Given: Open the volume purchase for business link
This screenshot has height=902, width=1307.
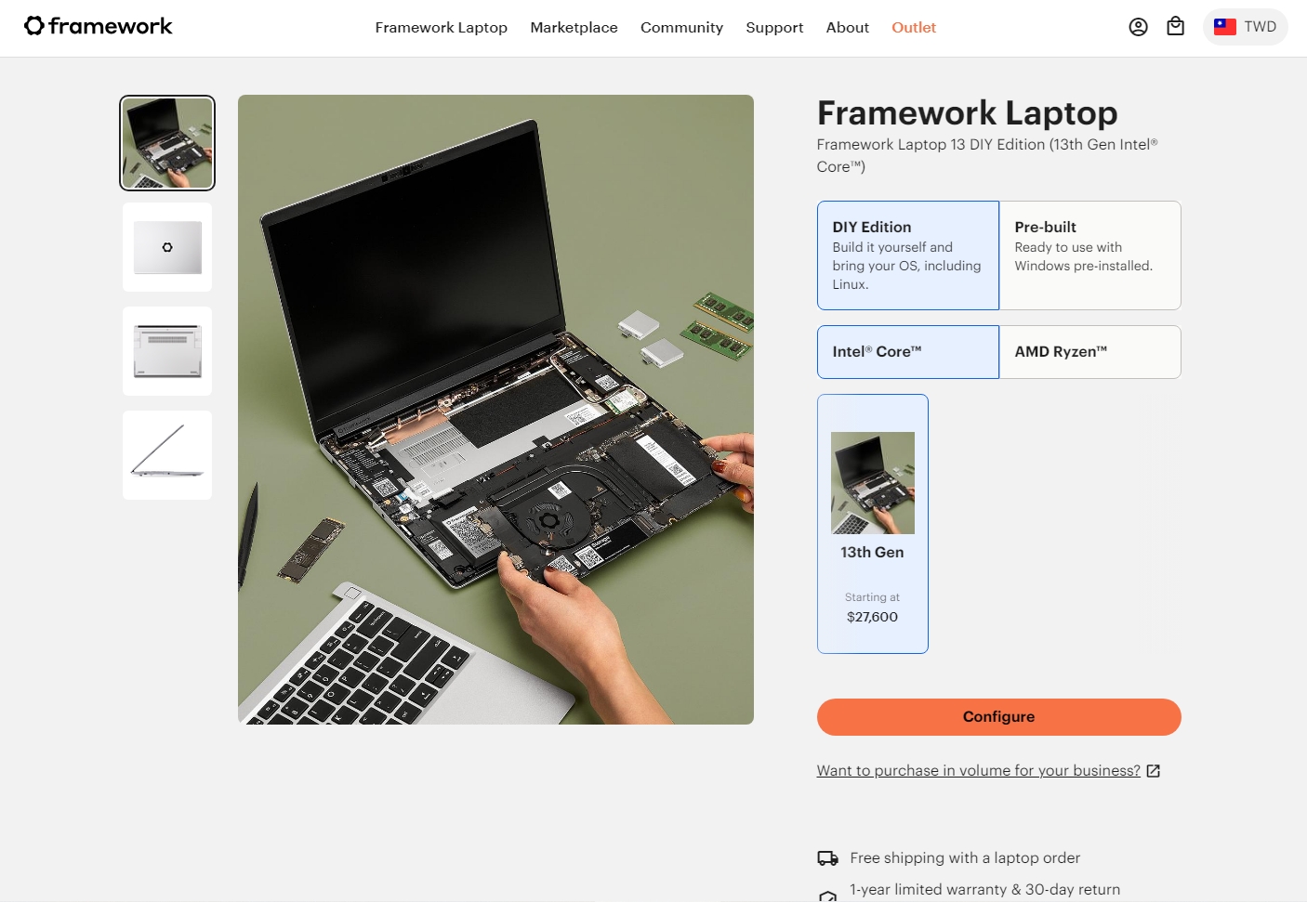Looking at the screenshot, I should tap(978, 771).
